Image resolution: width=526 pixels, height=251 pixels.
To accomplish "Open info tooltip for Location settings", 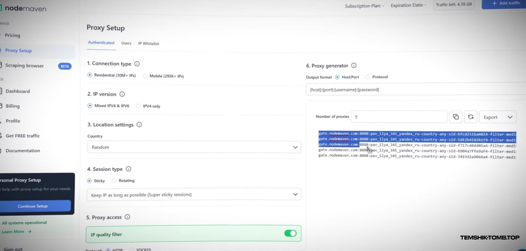I will 139,125.
